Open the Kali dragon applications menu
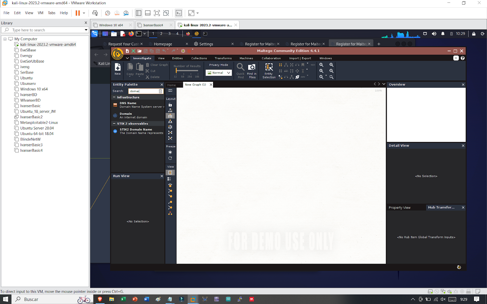The image size is (487, 304). point(95,34)
